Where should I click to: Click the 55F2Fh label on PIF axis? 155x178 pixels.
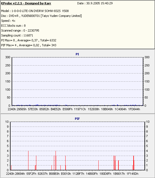pos(31,174)
